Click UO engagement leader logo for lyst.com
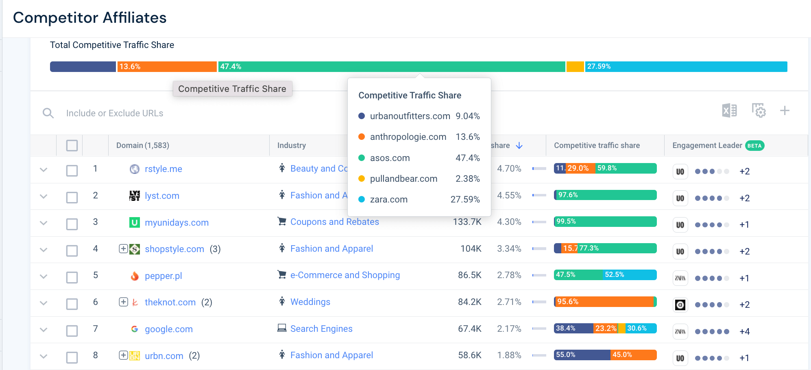The image size is (811, 370). 680,198
